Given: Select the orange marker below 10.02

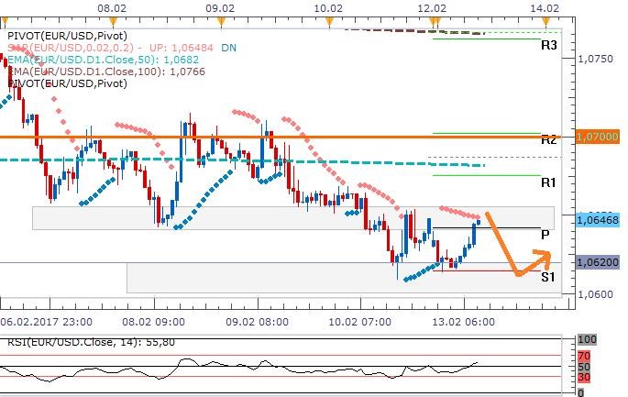Looking at the screenshot, I should pyautogui.click(x=328, y=20).
